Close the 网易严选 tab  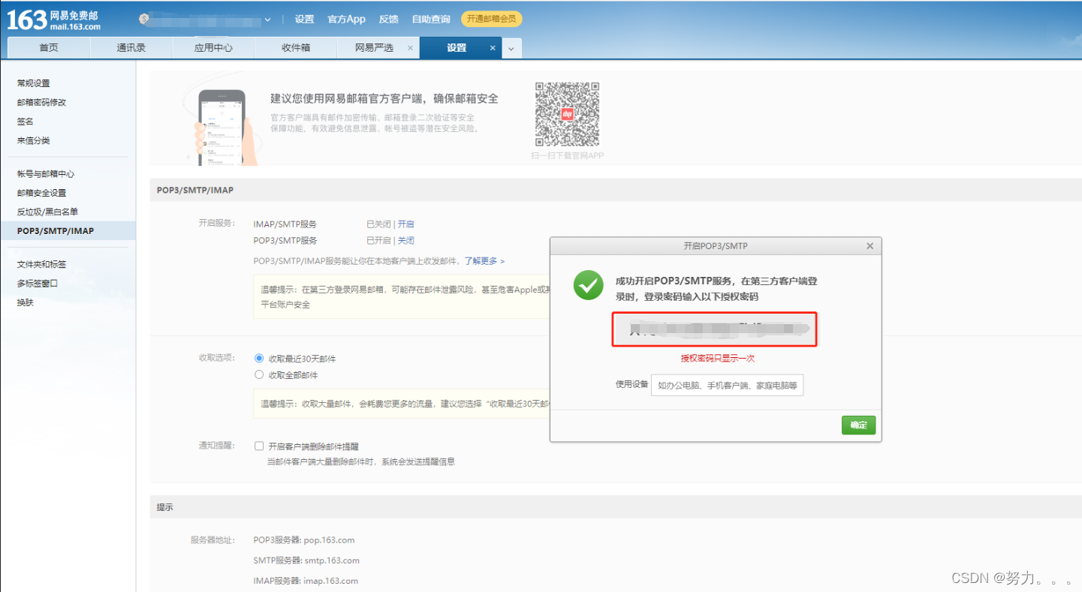[410, 47]
